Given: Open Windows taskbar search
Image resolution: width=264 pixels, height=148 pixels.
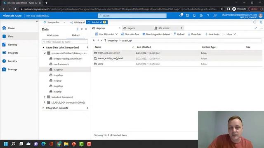Looking at the screenshot, I should (x=13, y=144).
